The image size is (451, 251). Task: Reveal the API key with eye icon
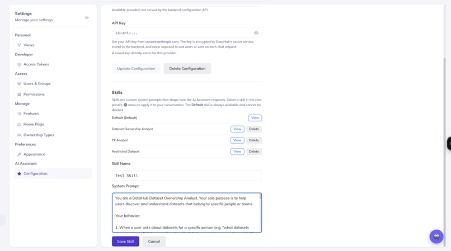256,33
